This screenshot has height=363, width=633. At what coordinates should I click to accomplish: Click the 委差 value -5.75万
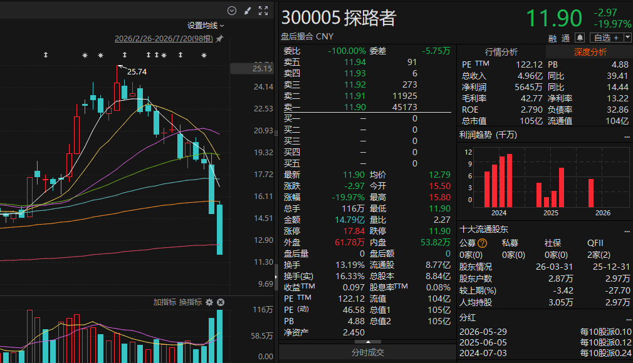[x=436, y=51]
